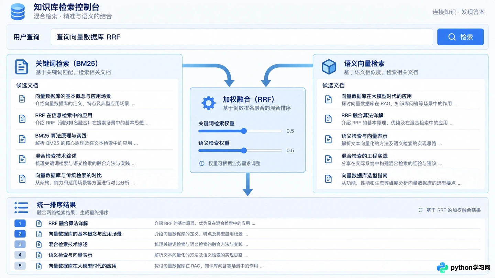The image size is (495, 278).
Task: Click the 基于 RRF 的加权融合结果 label
Action: (x=453, y=210)
